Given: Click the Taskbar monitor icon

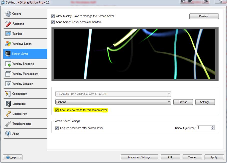Looking at the screenshot, I should coord(8,34).
